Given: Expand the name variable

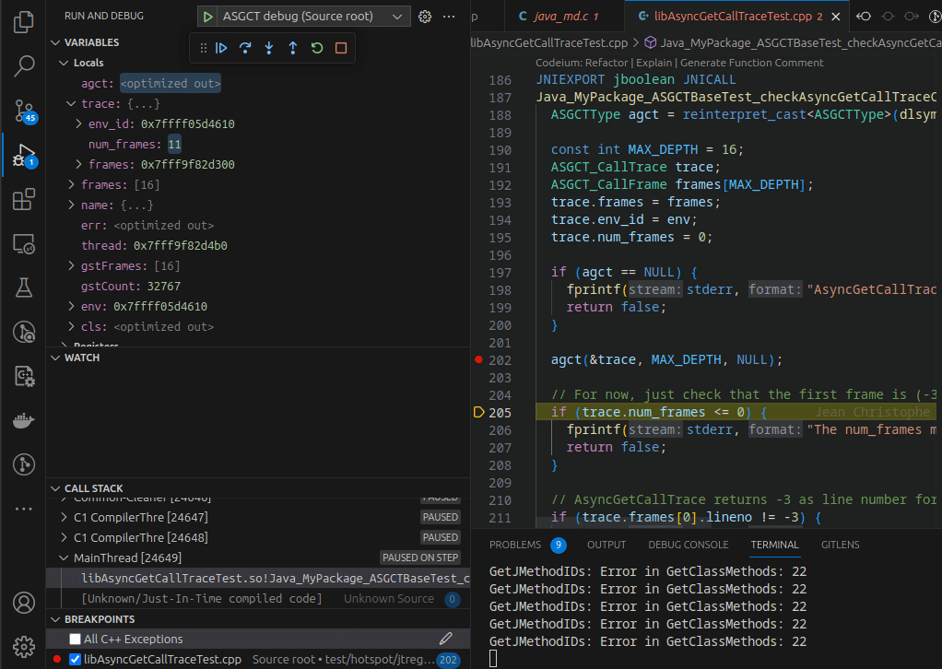Looking at the screenshot, I should (71, 205).
